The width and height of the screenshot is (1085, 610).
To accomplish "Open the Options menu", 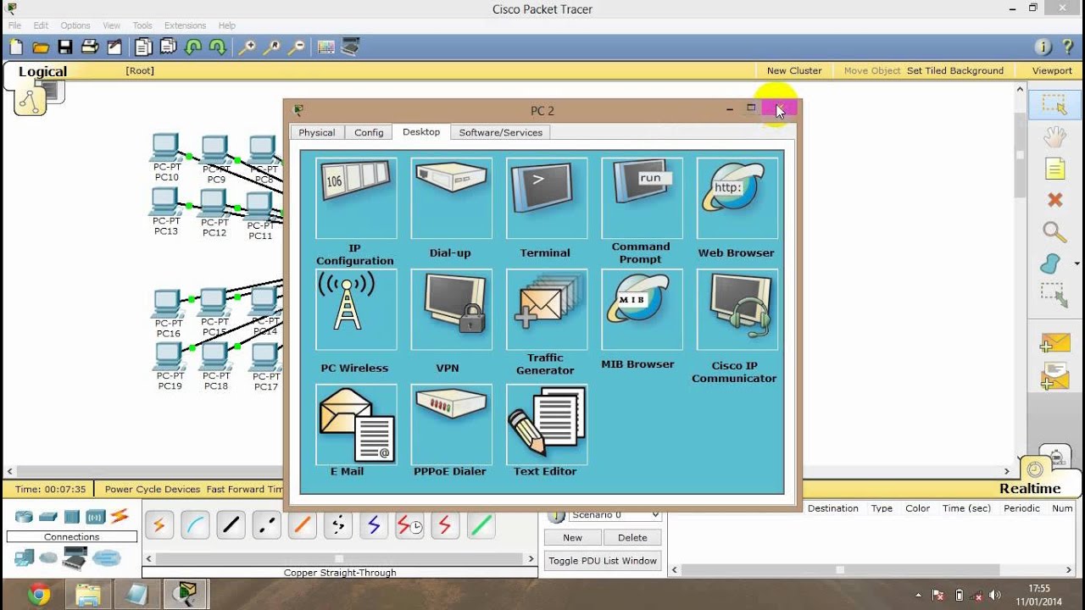I will pyautogui.click(x=75, y=25).
